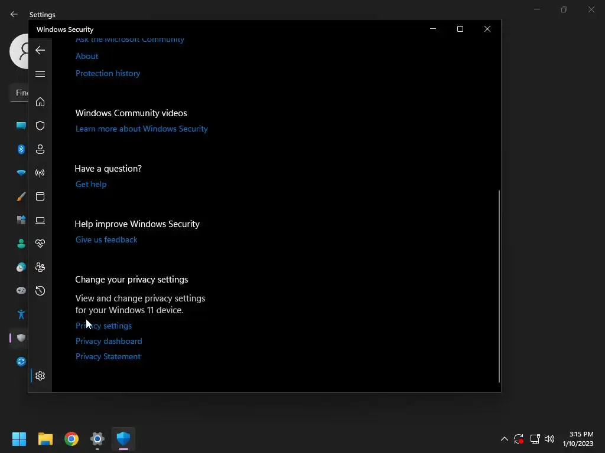Open Firewall & network protection icon
The height and width of the screenshot is (453, 605).
[x=40, y=173]
